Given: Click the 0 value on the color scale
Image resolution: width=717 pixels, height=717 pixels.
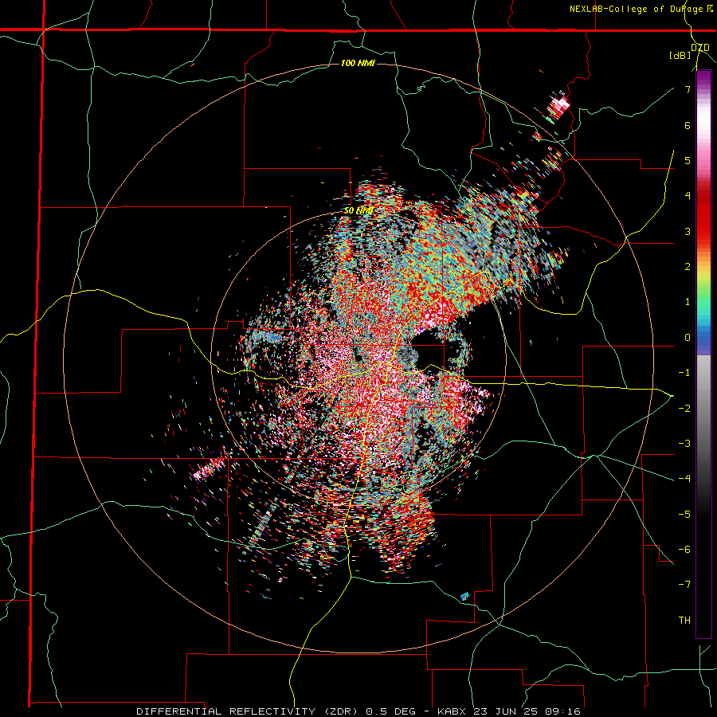Looking at the screenshot, I should pyautogui.click(x=688, y=338).
